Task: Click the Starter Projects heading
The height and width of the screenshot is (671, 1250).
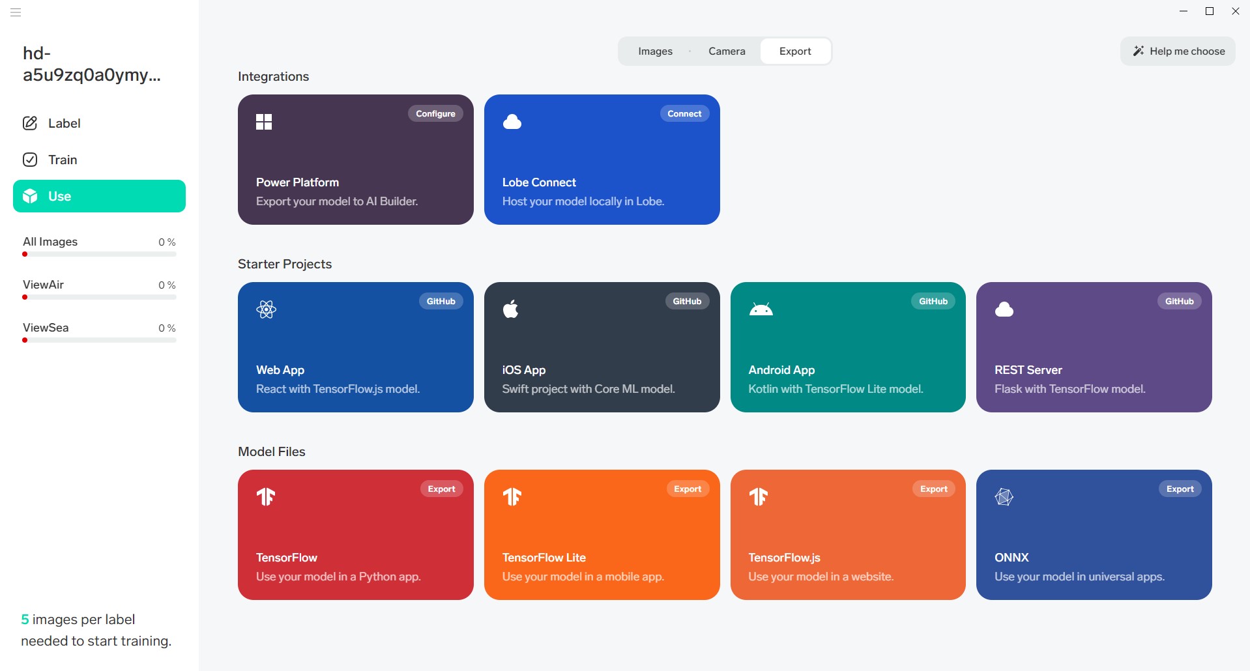Action: 285,264
